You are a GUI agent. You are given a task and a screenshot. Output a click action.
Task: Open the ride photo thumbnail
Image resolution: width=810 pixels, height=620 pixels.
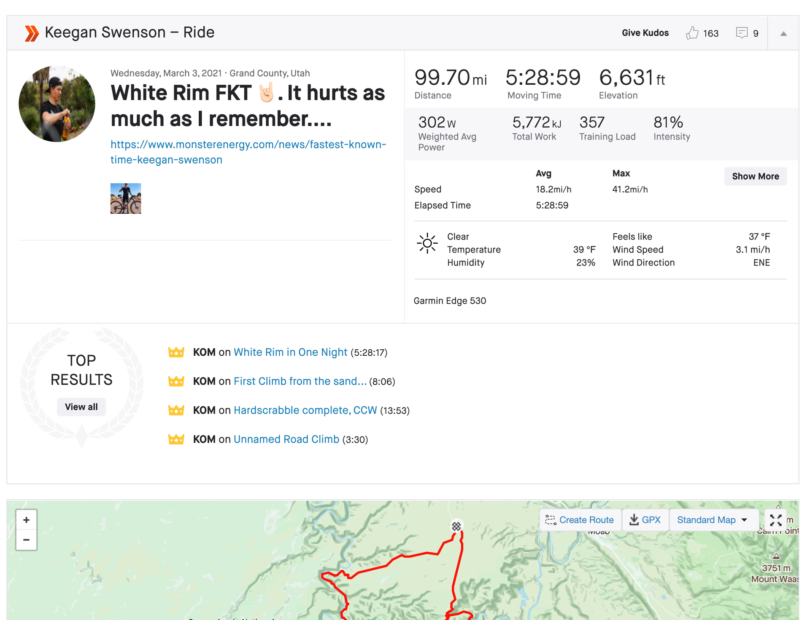coord(126,199)
